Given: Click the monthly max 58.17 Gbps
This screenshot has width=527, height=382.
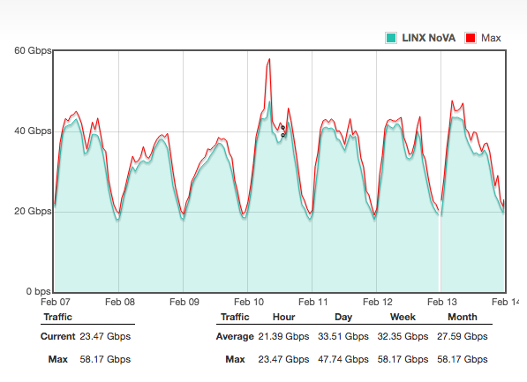Looking at the screenshot, I should tap(463, 359).
